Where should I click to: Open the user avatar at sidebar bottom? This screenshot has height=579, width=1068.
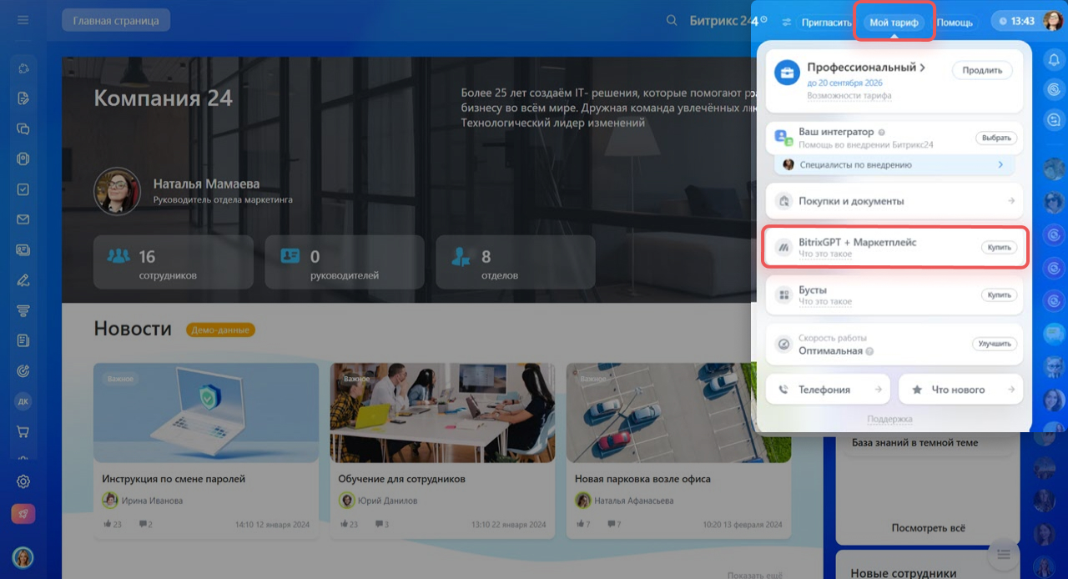(x=23, y=557)
